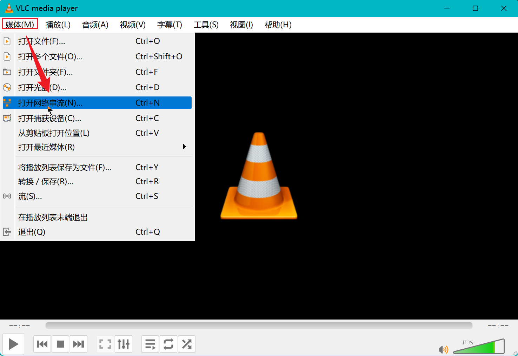Click remaining time label at right
Screen dimensions: 518x356
[498, 326]
